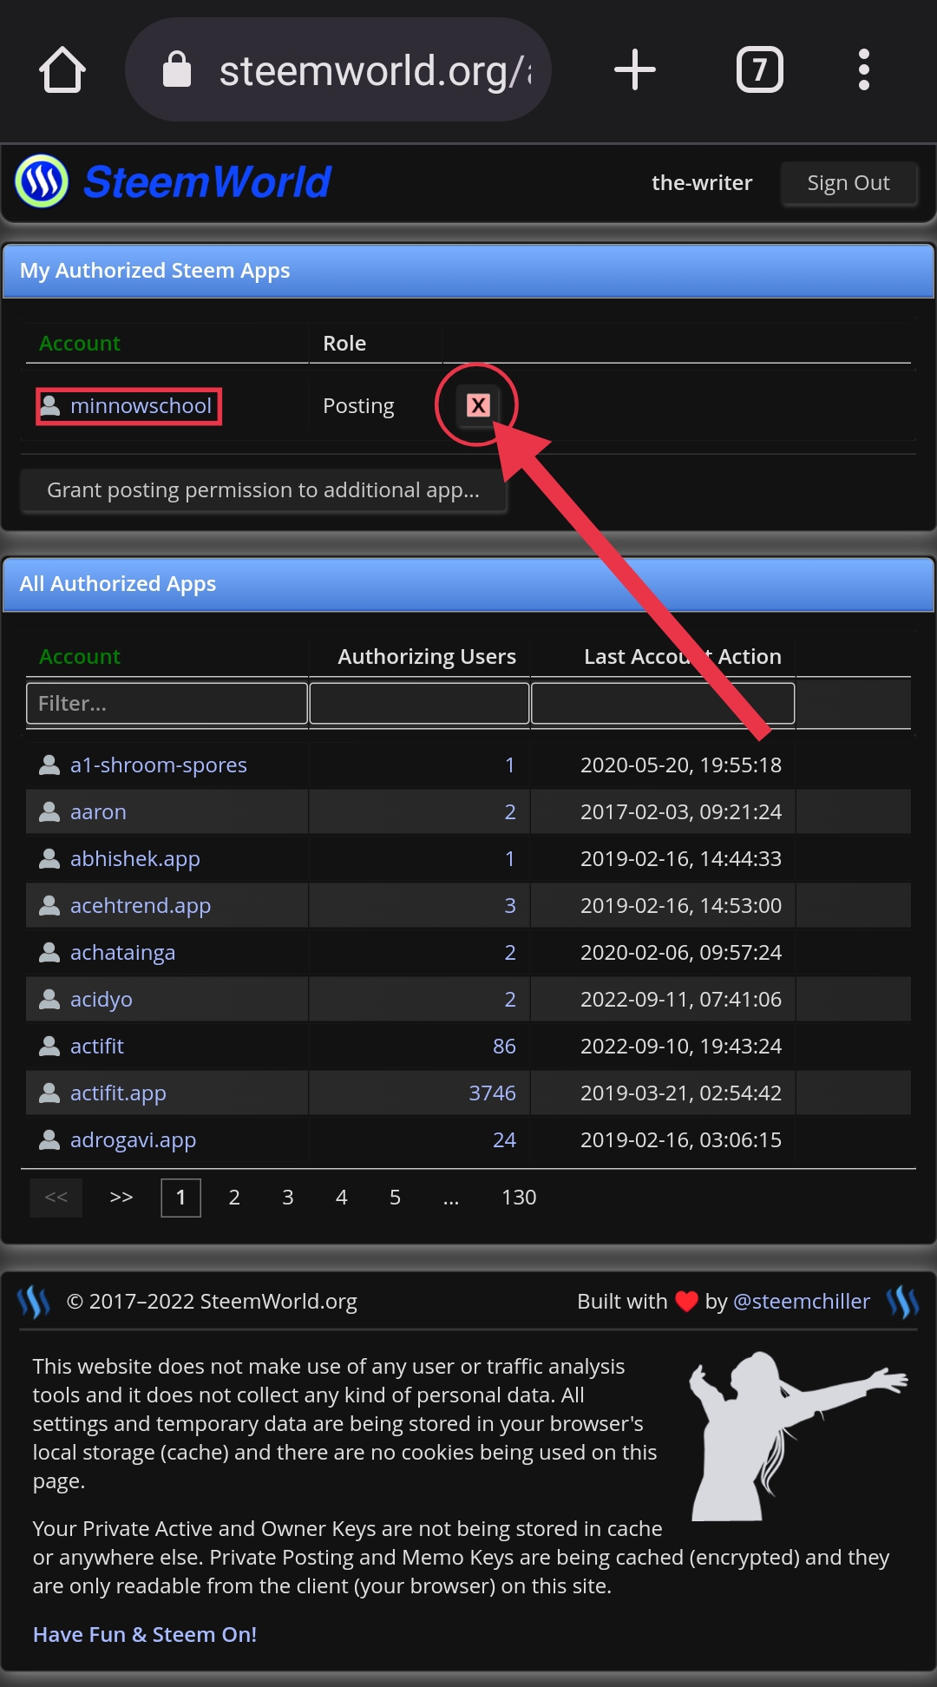Viewport: 937px width, 1687px height.
Task: Open the browser three-dot menu
Action: [x=863, y=69]
